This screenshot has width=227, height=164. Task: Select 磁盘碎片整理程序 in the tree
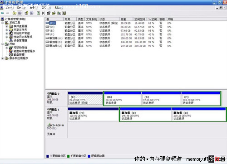tap(24, 51)
